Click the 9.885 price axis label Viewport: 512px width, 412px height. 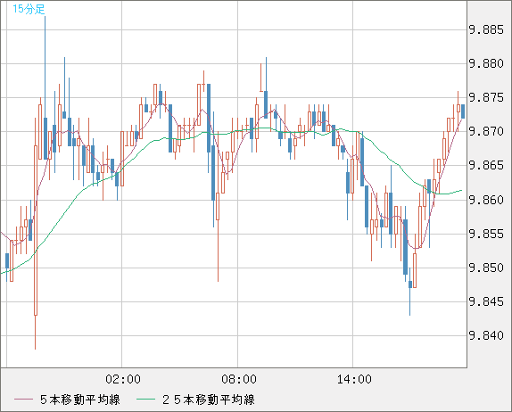486,30
